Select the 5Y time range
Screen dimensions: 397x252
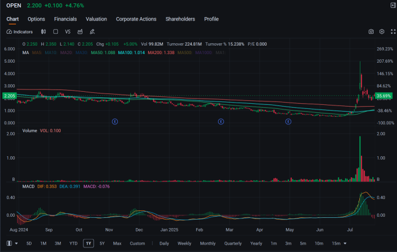(102, 243)
